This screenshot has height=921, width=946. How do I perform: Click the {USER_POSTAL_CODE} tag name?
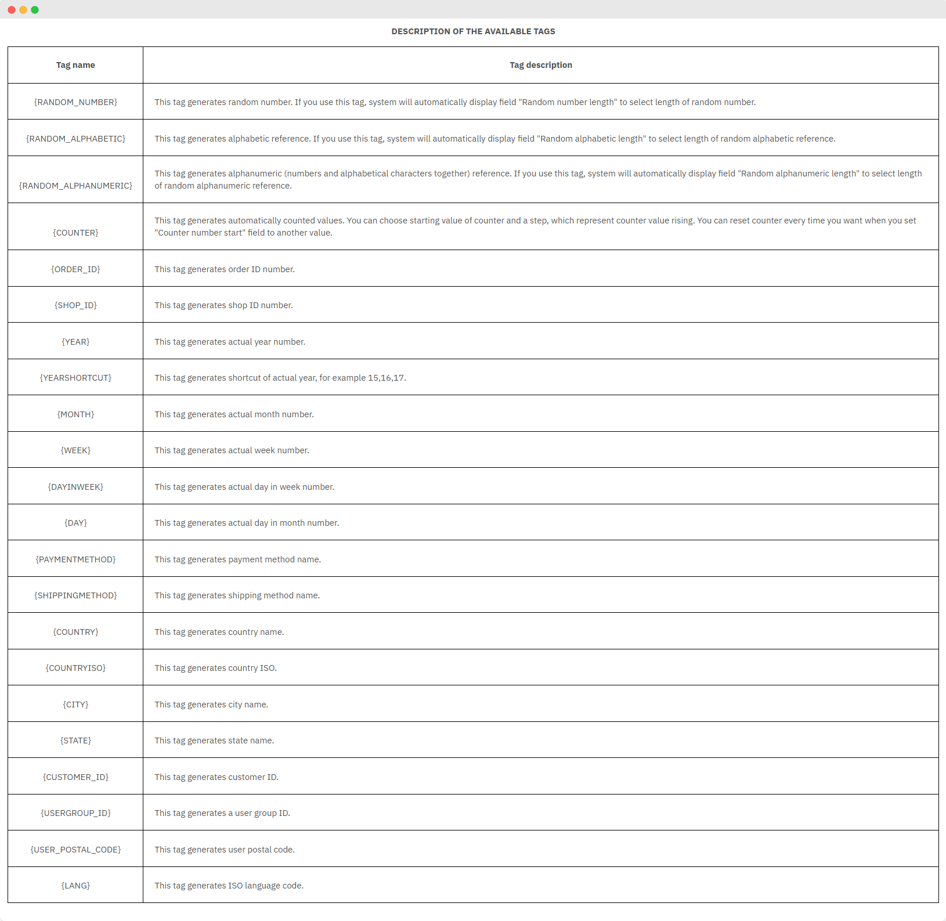75,850
